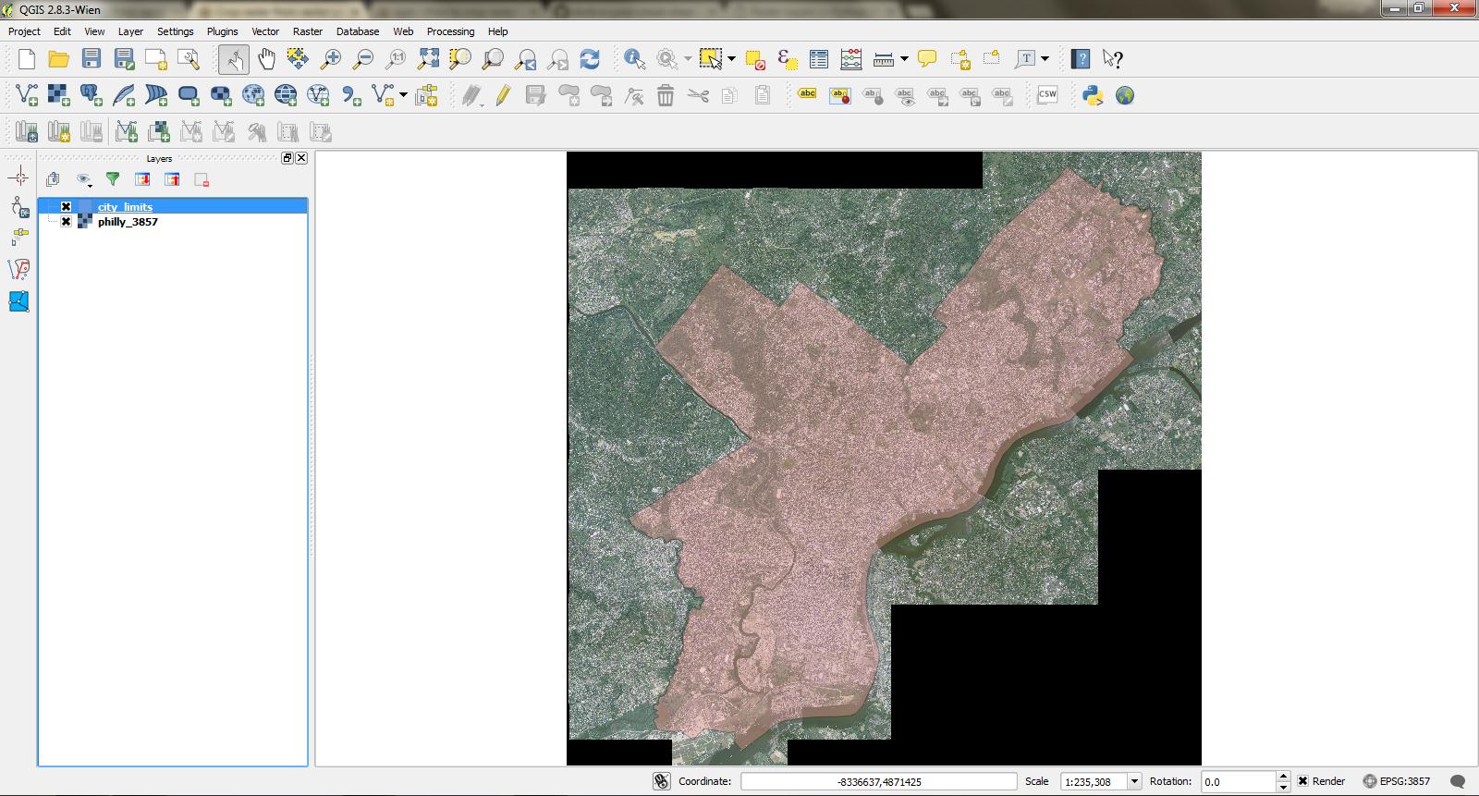Click the Rotation value field
The image size is (1479, 796).
point(1238,781)
